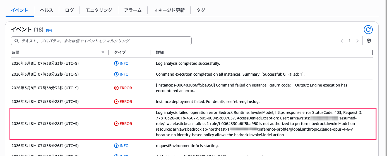Screen dimensions: 387x156
Task: Select page number 1 in pagination
Action: pos(350,41)
